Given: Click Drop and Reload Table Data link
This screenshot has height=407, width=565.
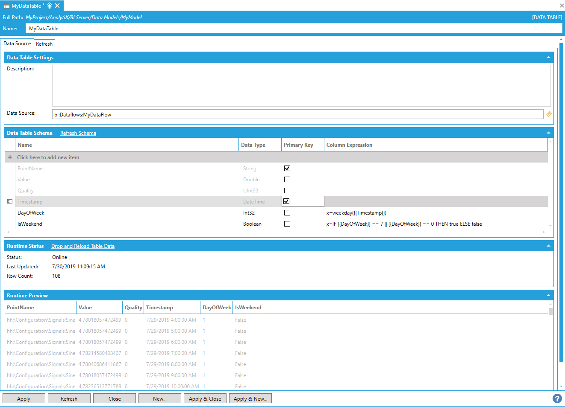Looking at the screenshot, I should (83, 246).
